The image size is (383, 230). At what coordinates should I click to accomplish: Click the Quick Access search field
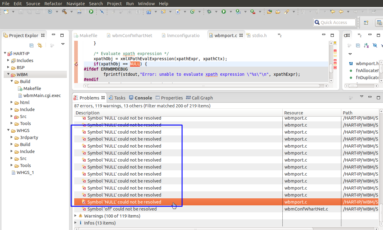pyautogui.click(x=334, y=22)
